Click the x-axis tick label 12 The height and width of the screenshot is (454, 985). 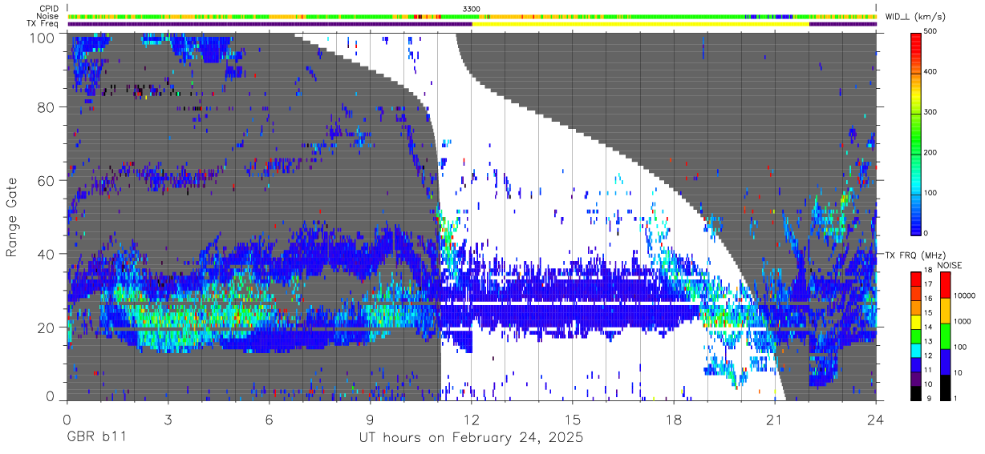pyautogui.click(x=471, y=419)
